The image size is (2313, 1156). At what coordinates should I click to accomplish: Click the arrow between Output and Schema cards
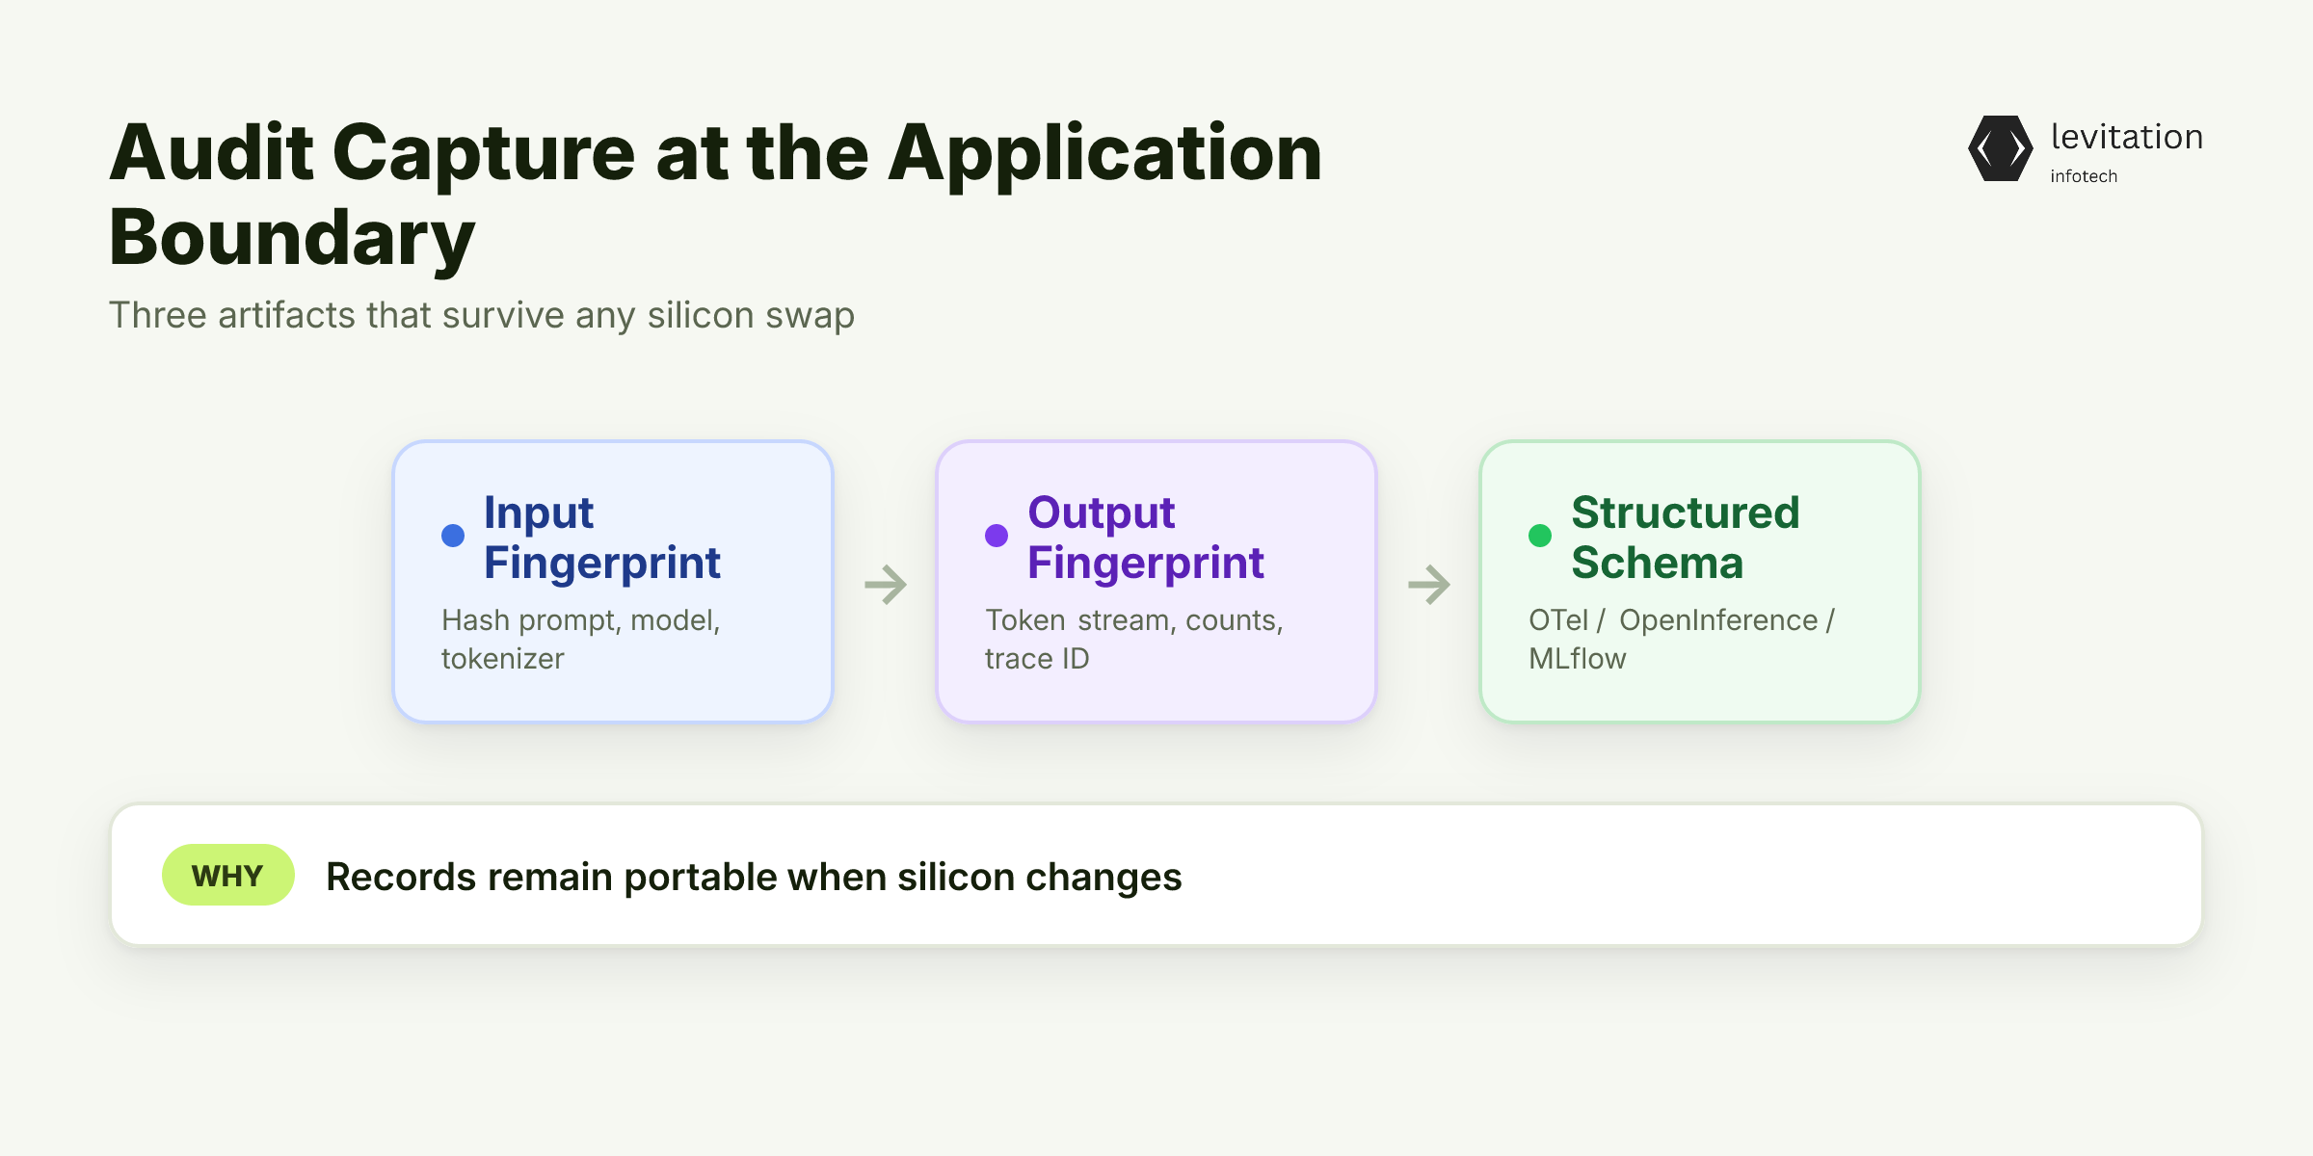tap(1429, 584)
